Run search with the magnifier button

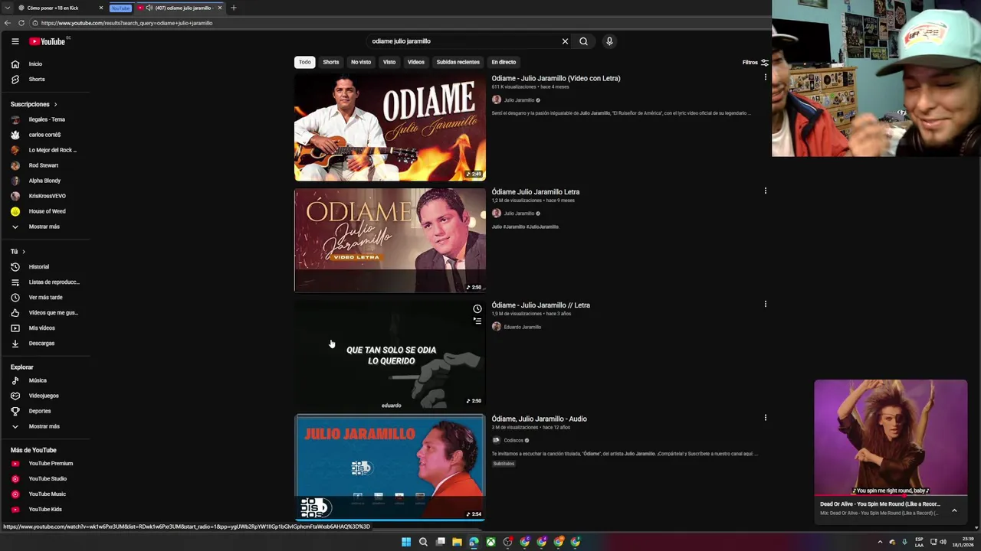tap(583, 41)
